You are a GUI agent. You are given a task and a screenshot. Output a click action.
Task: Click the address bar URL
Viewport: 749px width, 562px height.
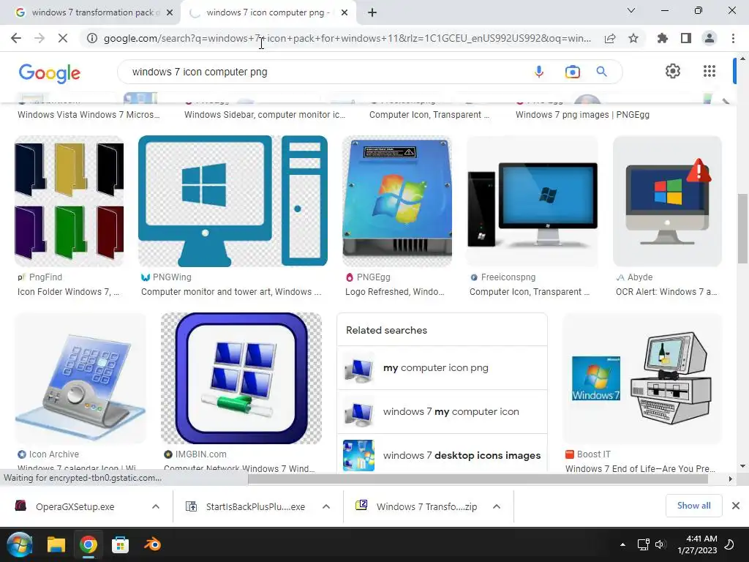pos(347,38)
